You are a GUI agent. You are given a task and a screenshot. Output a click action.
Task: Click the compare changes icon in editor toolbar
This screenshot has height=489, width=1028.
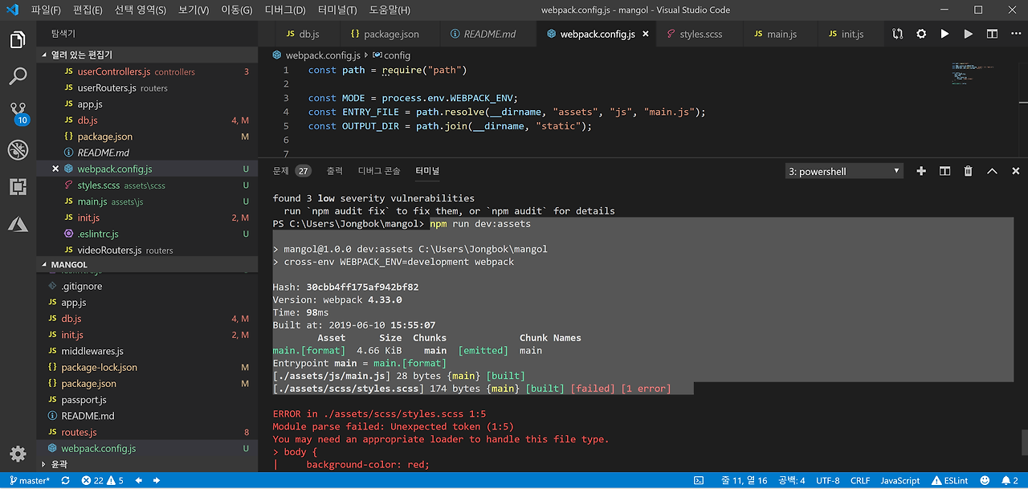(897, 35)
